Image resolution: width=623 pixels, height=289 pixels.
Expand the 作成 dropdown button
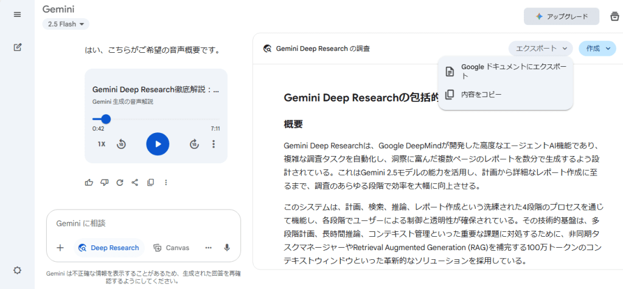[x=597, y=49]
